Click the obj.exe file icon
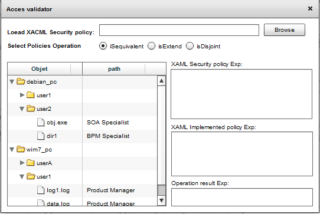The image size is (320, 214). [x=41, y=122]
